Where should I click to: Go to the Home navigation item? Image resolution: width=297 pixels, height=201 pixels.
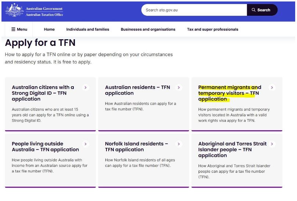coord(49,29)
